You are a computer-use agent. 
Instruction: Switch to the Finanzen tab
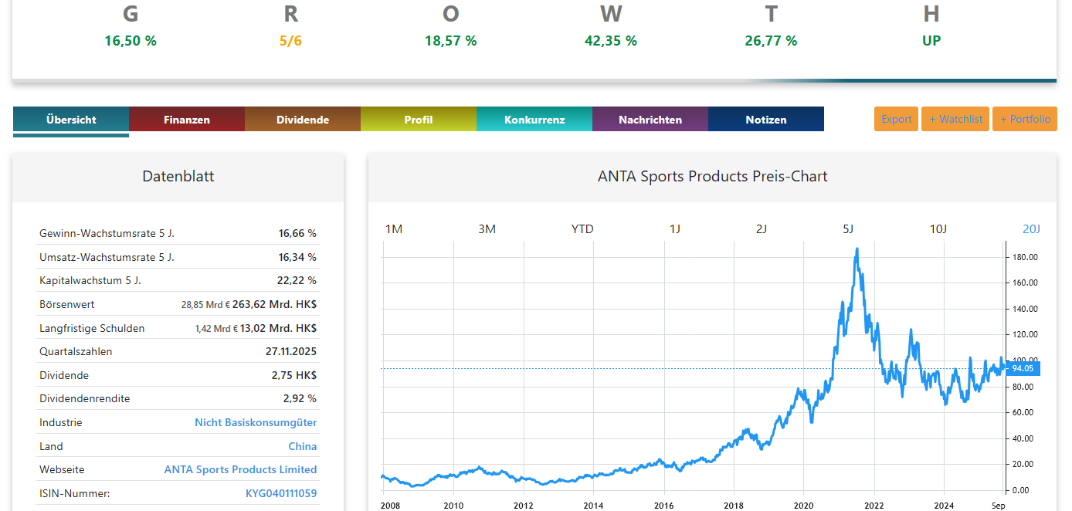coord(187,120)
